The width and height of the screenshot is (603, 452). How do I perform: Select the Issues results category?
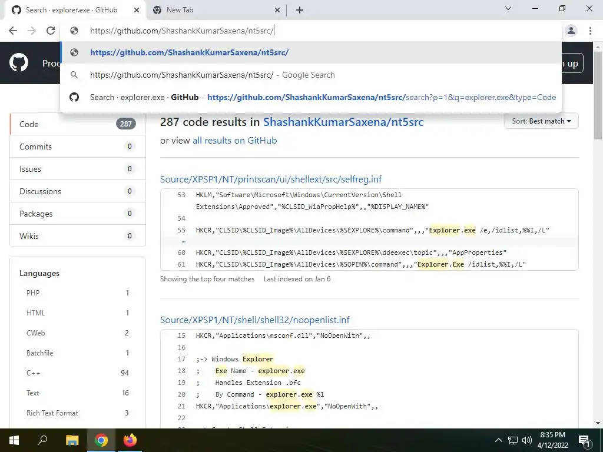tap(78, 169)
